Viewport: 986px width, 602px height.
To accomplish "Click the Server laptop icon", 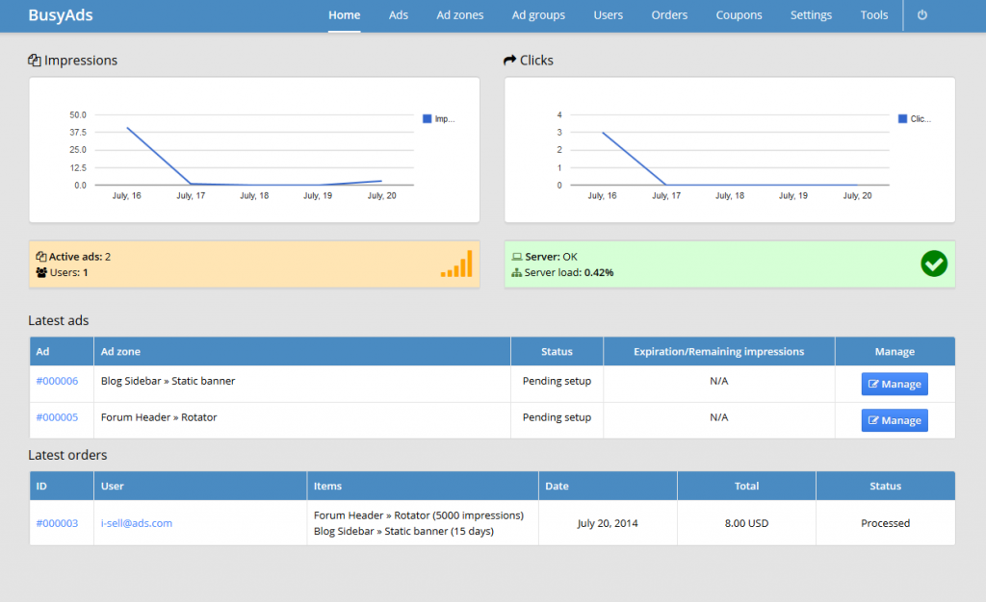I will (517, 257).
